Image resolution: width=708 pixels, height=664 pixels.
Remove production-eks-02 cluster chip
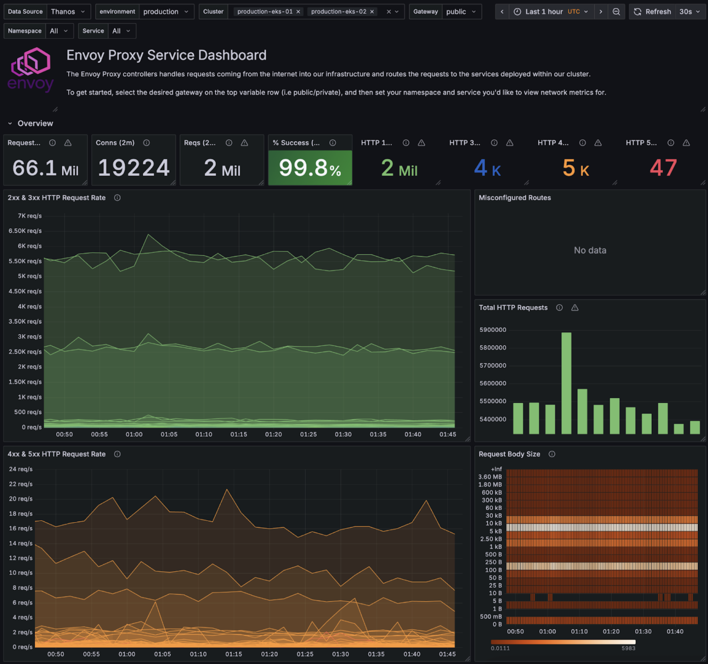tap(372, 12)
